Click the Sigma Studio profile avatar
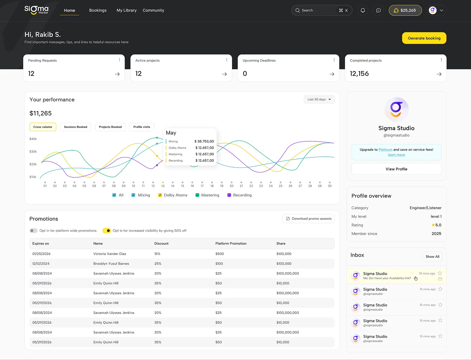471x360 pixels. [x=396, y=109]
